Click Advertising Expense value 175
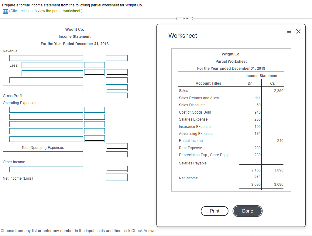 pyautogui.click(x=257, y=134)
